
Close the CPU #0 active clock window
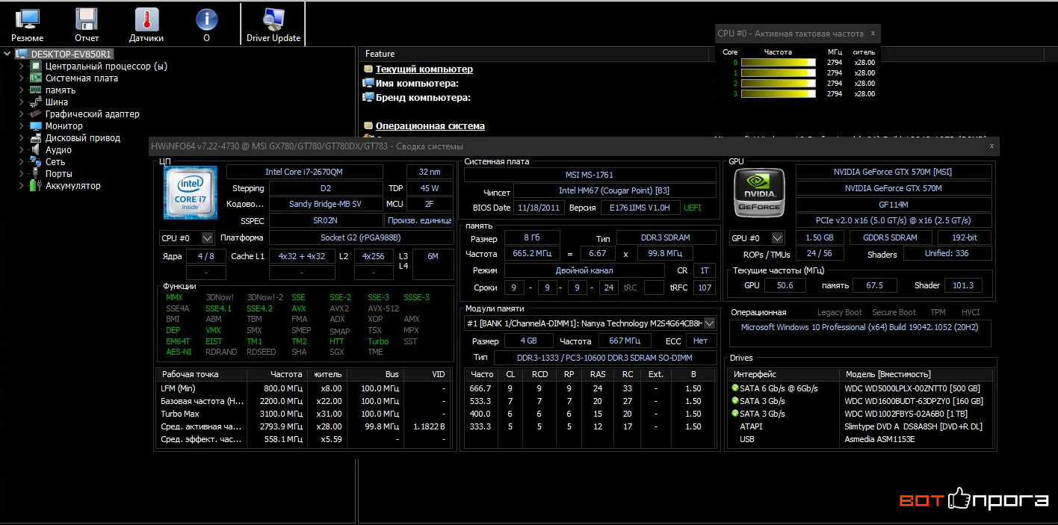point(873,33)
